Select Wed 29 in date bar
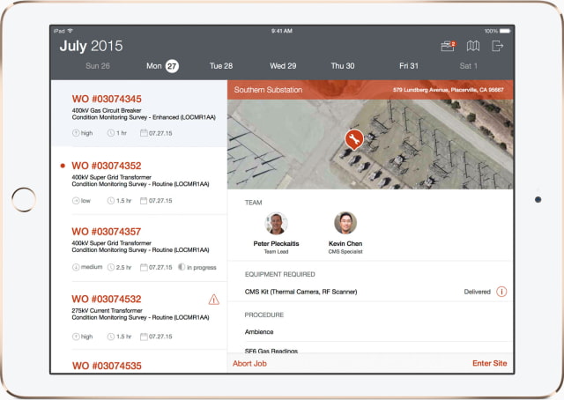Image resolution: width=564 pixels, height=400 pixels. tap(283, 66)
